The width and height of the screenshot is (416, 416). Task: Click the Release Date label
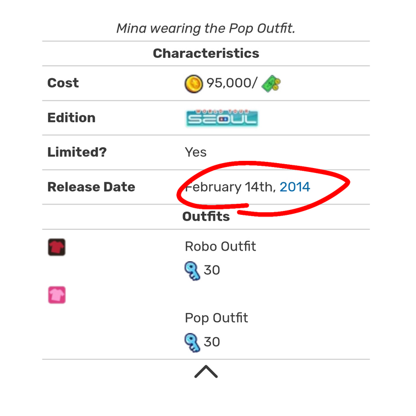tap(91, 187)
